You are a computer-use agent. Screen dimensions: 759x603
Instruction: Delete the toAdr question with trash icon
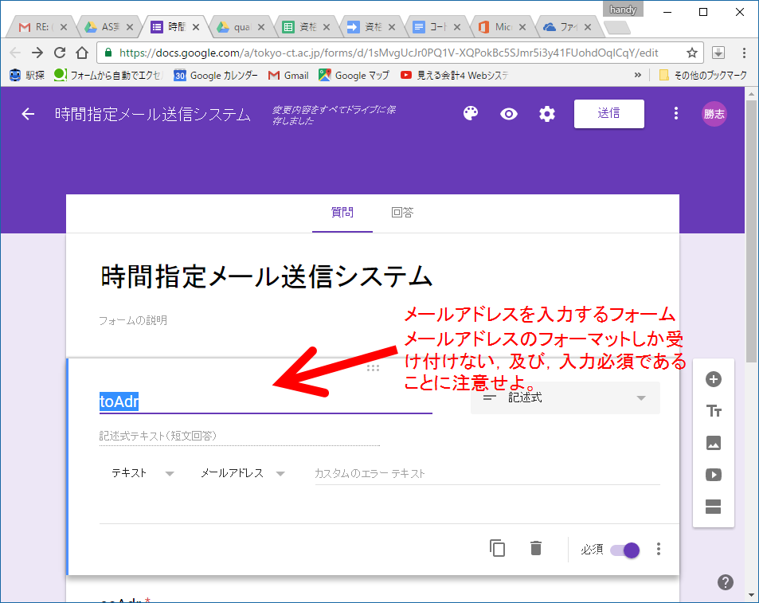[x=535, y=549]
